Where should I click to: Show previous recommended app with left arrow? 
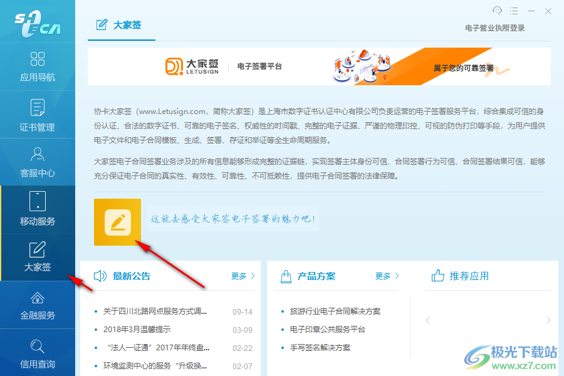pyautogui.click(x=427, y=320)
